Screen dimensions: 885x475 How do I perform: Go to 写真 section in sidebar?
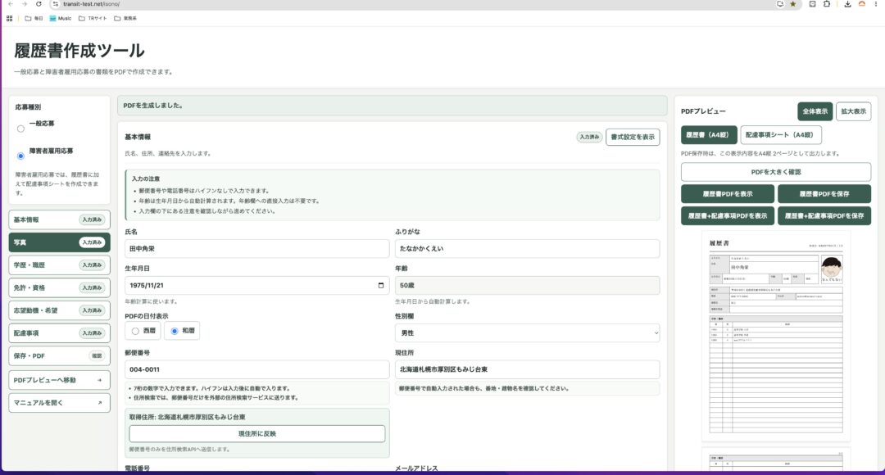click(59, 242)
